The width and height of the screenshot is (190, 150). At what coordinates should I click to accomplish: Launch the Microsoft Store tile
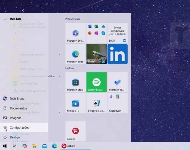click(x=75, y=82)
